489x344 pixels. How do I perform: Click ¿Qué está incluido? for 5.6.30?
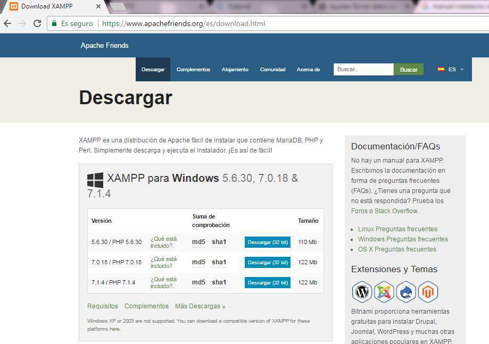(163, 242)
